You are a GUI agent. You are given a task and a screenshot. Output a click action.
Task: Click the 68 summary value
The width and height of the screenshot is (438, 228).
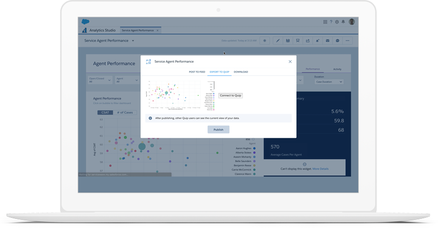[x=341, y=130]
